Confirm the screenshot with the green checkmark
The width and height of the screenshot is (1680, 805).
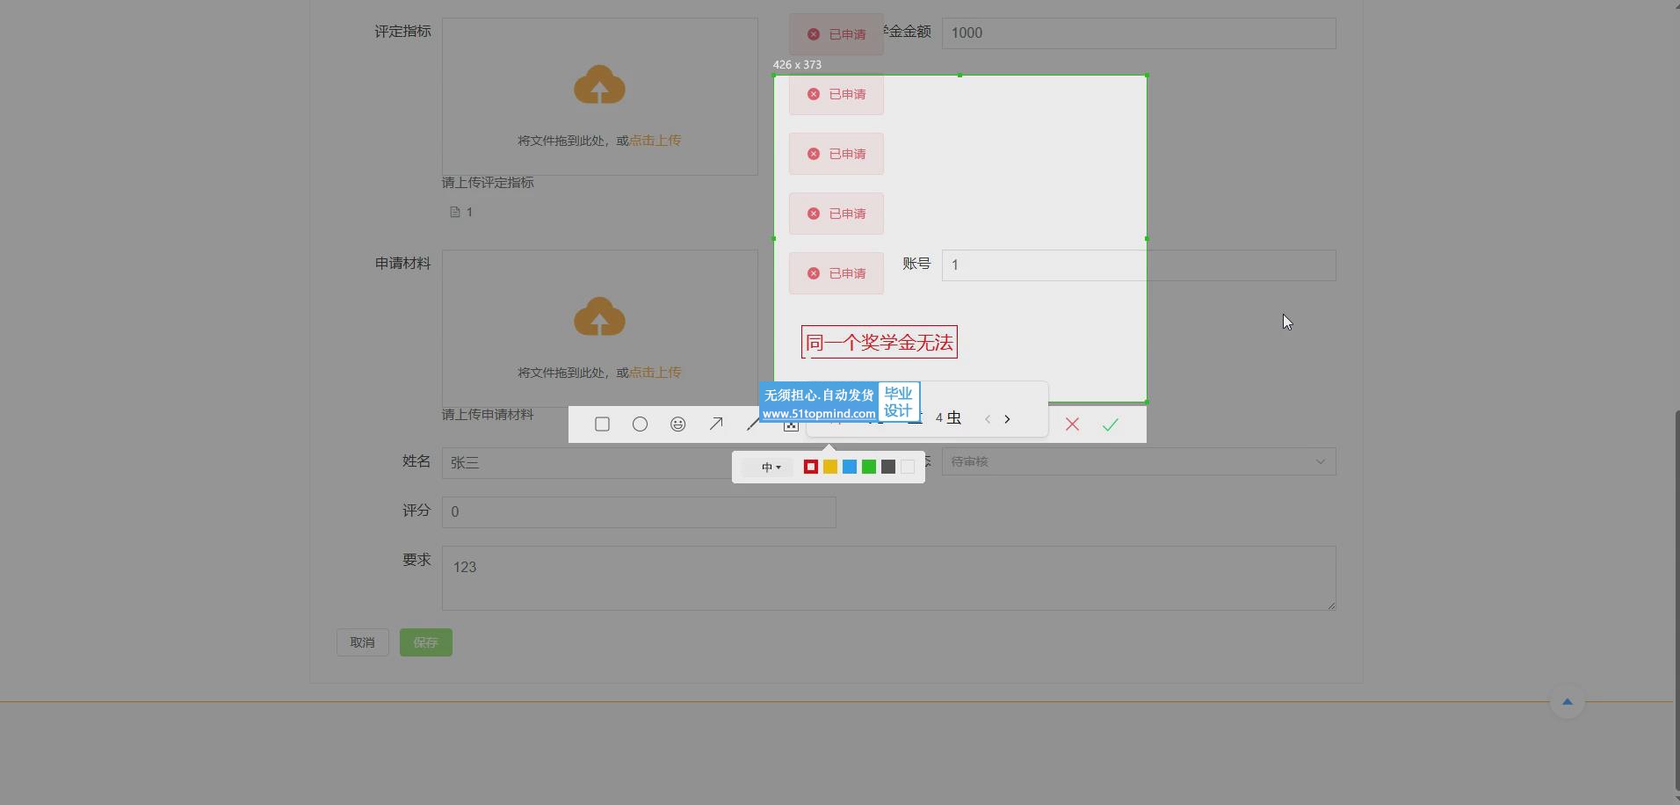coord(1110,424)
